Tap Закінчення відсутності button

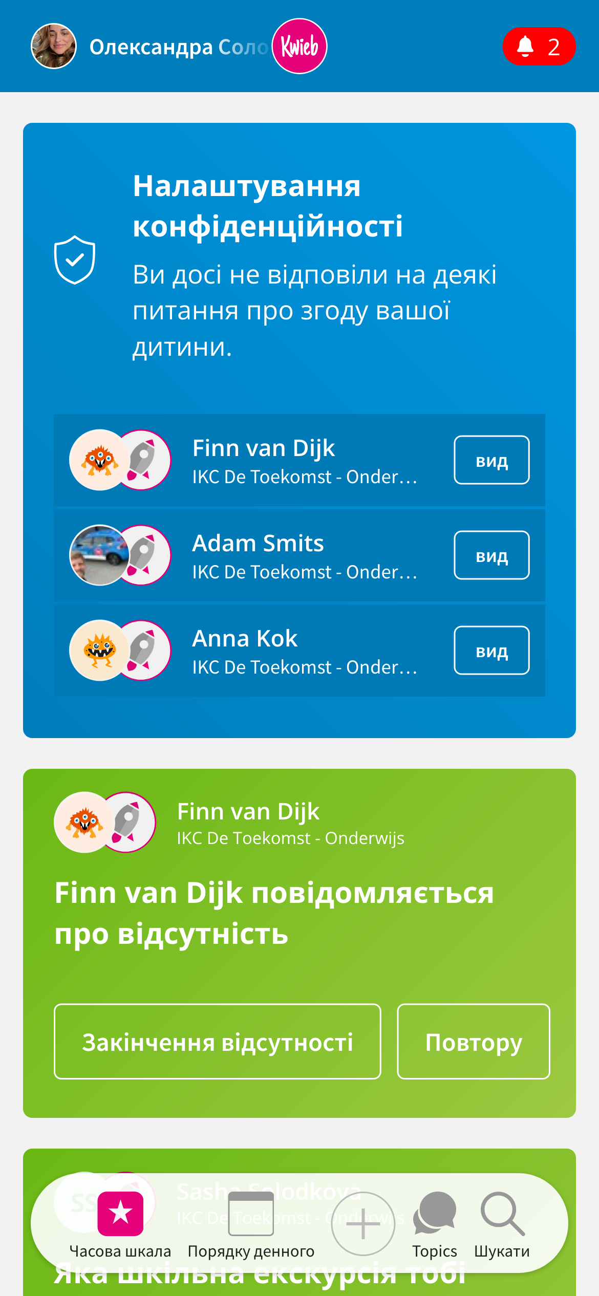pos(218,1042)
